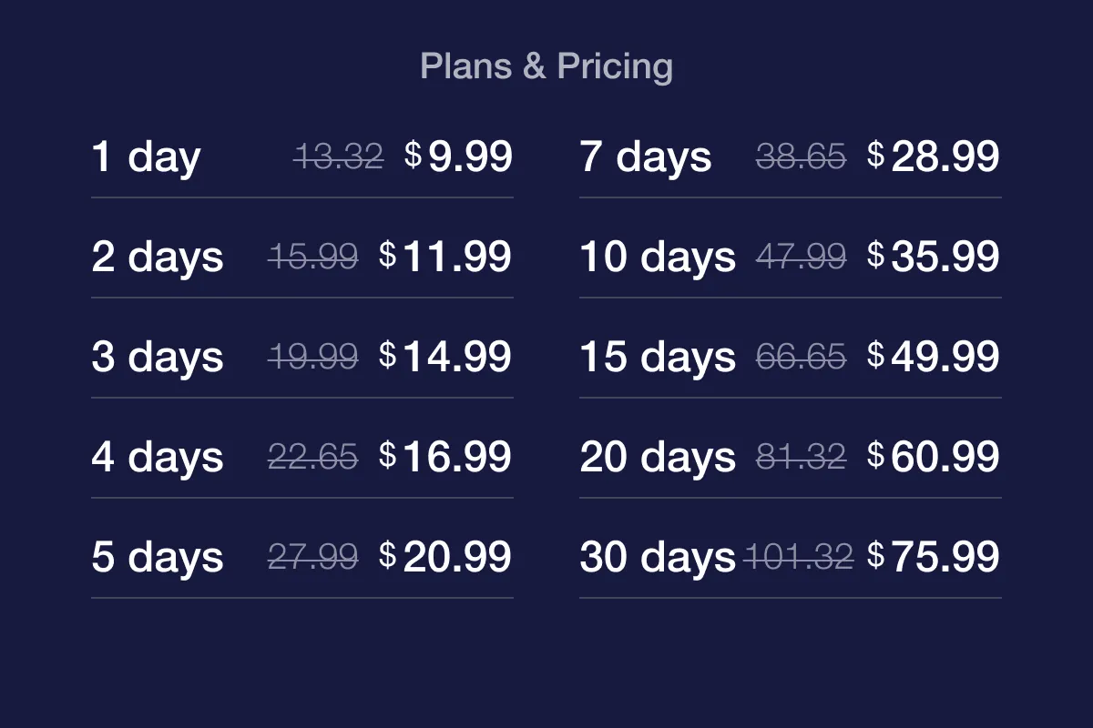Image resolution: width=1093 pixels, height=728 pixels.
Task: Click the $28.99 price
Action: pyautogui.click(x=934, y=157)
